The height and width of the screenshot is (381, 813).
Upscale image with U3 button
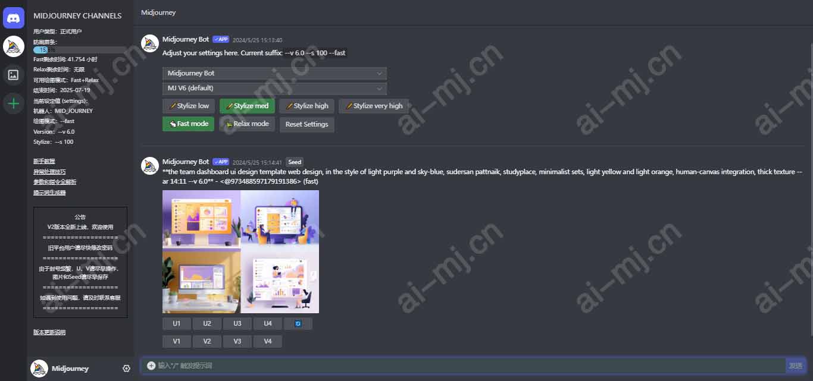coord(237,323)
